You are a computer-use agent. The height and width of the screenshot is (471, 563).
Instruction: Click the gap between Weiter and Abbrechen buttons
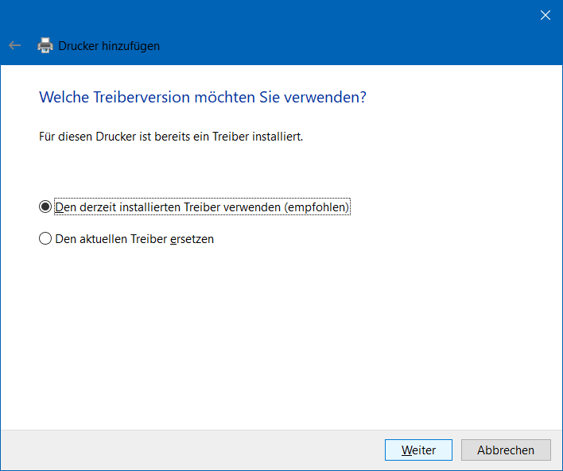coord(456,450)
